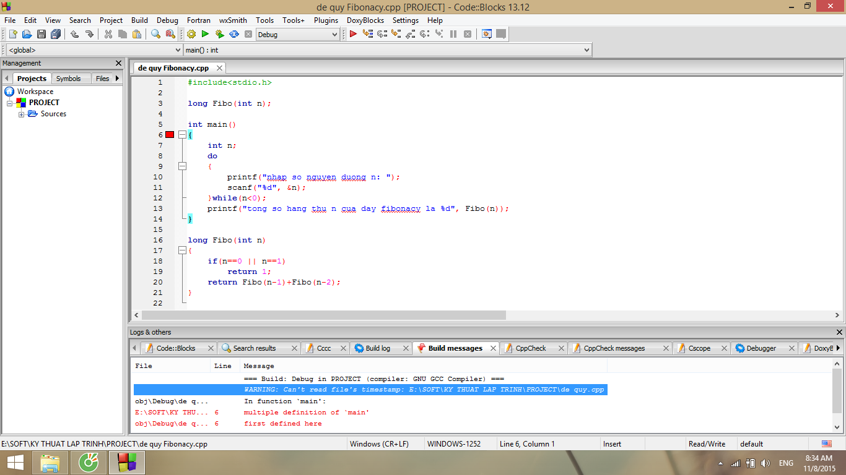Screen dimensions: 846x475
Task: Click the Build and run icon
Action: [219, 35]
